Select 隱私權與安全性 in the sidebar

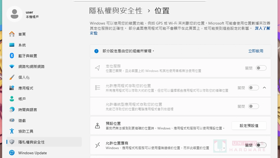[x=44, y=142]
